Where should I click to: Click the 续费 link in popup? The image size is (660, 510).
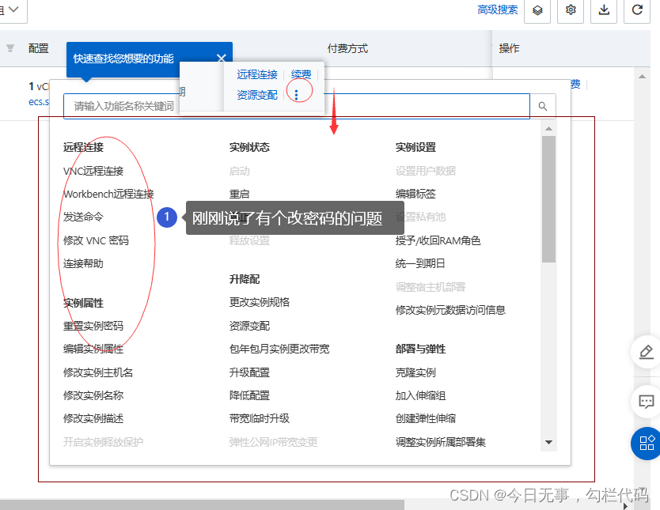[x=301, y=74]
